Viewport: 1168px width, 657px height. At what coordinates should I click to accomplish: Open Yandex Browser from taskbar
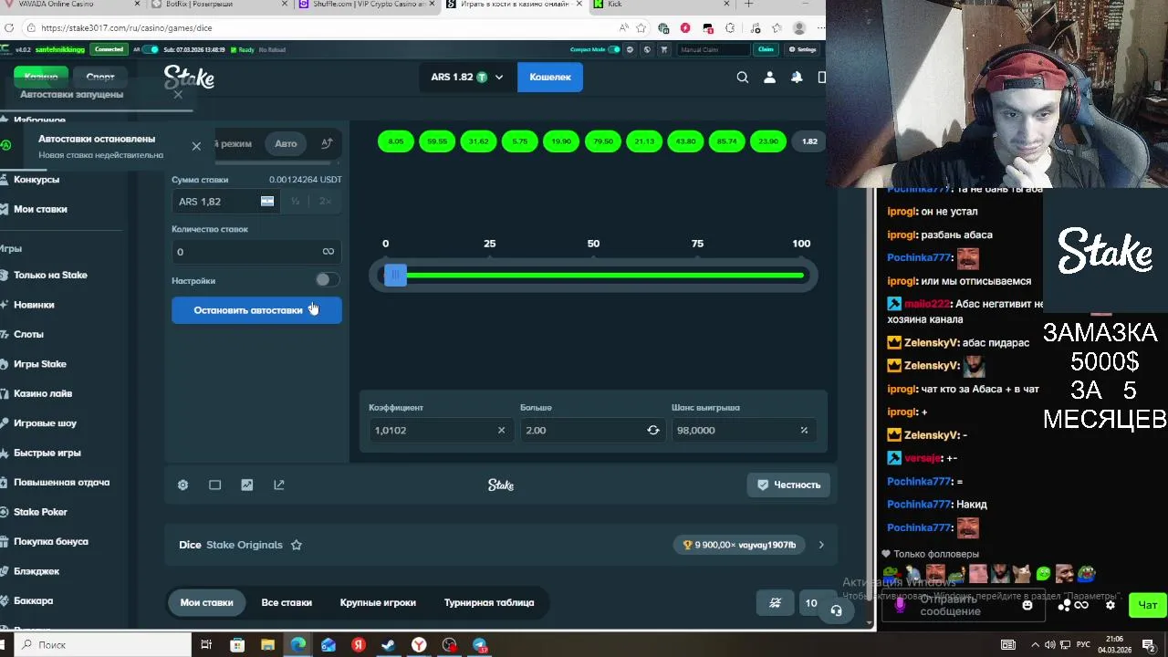coord(419,645)
